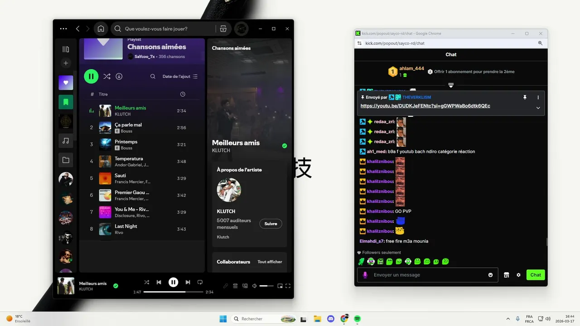Click the volume slider in Spotify
Screen dimensions: 580x326
point(266,286)
